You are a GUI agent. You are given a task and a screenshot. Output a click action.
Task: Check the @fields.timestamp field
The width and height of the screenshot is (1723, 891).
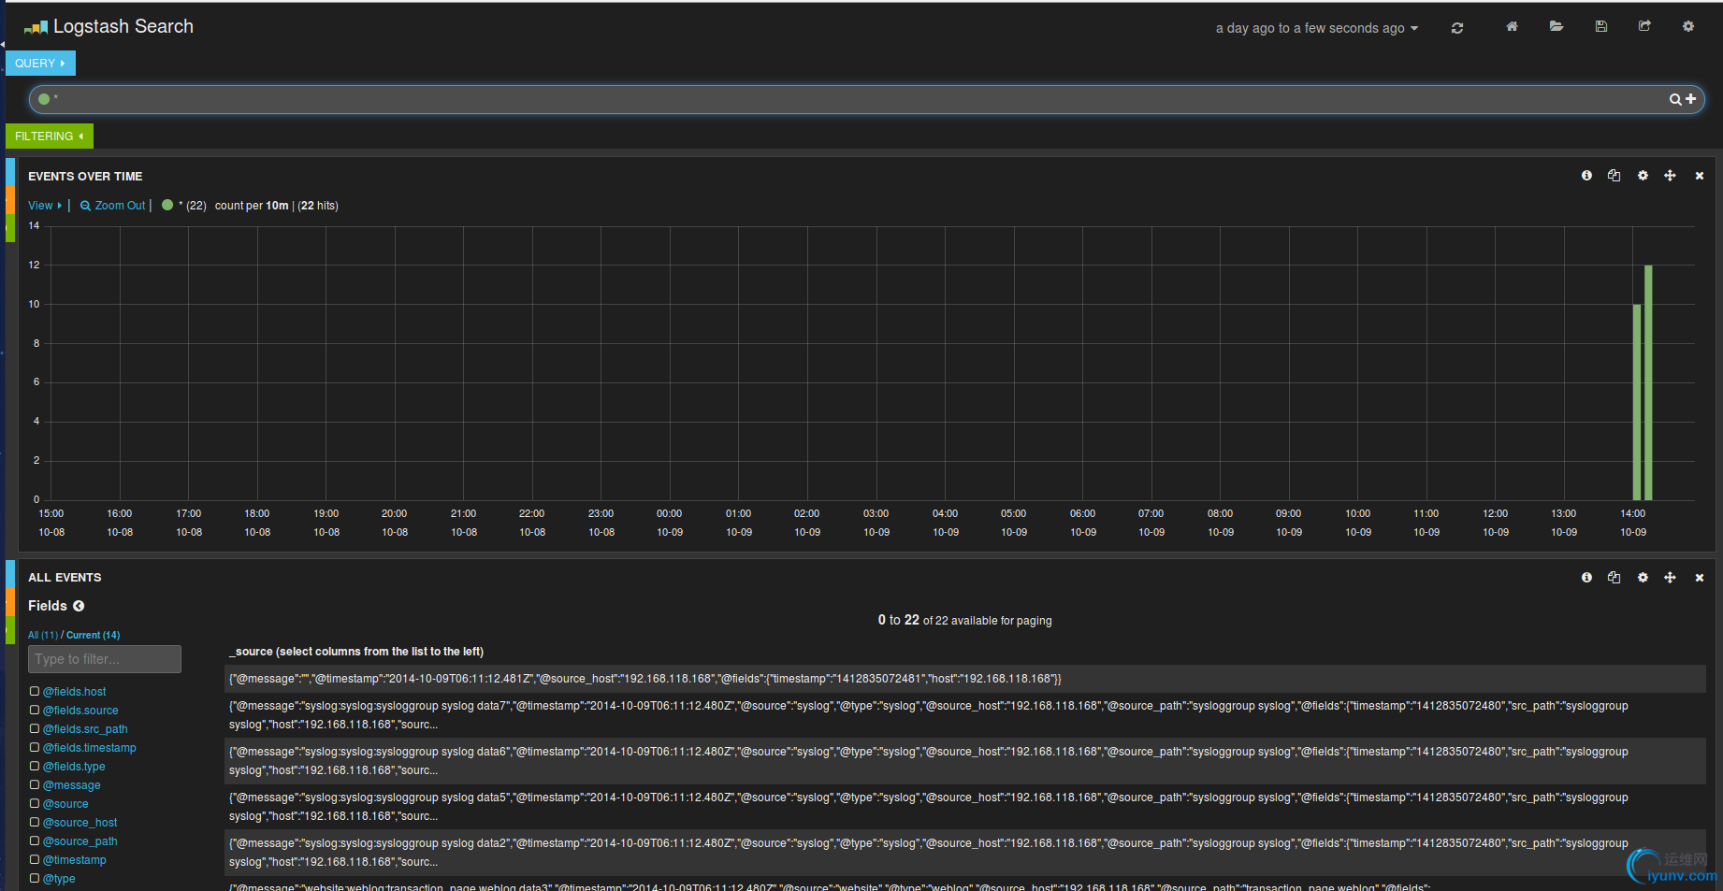point(35,747)
